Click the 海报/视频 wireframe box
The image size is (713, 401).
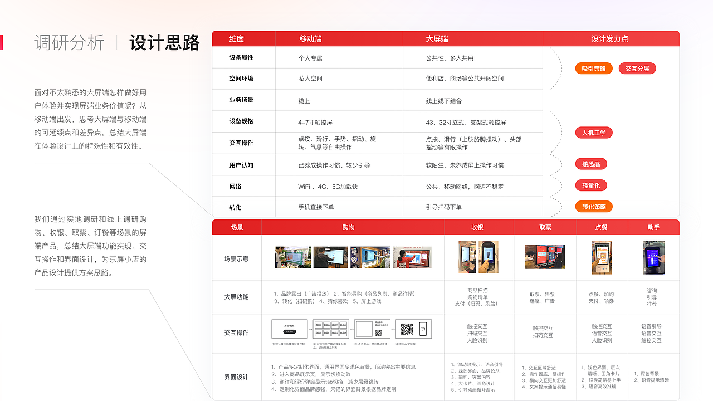tap(289, 329)
